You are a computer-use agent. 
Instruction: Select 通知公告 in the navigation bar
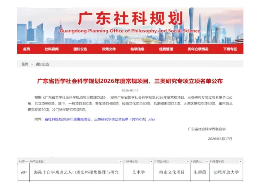(x=80, y=49)
